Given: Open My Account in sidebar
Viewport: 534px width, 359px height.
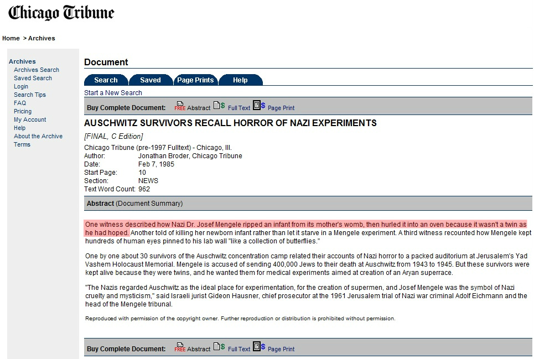Looking at the screenshot, I should click(x=30, y=119).
